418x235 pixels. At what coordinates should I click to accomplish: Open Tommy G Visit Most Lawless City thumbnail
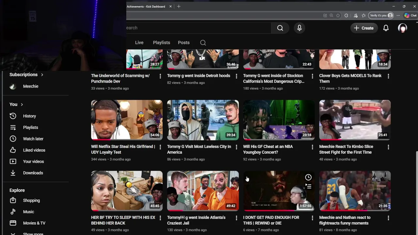tap(203, 120)
